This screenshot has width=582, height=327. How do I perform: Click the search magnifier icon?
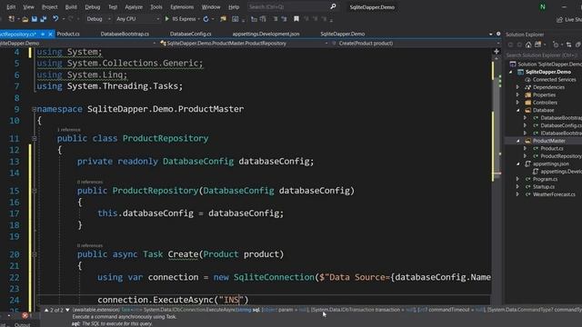333,6
